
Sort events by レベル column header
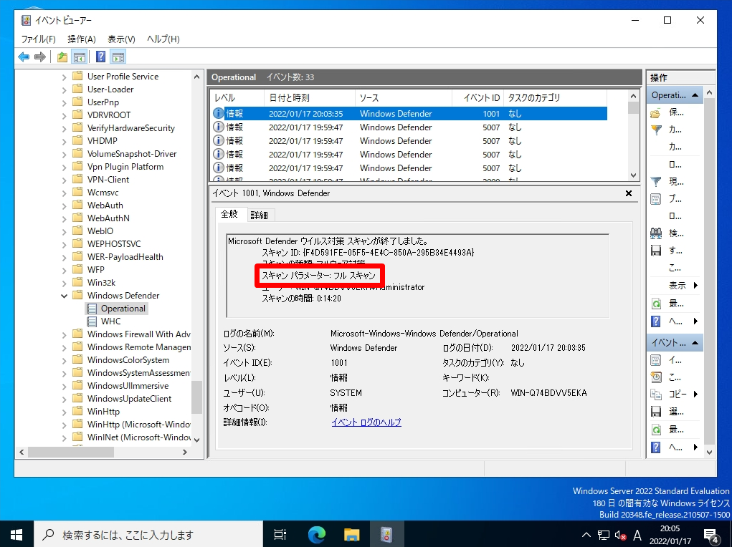click(x=237, y=98)
